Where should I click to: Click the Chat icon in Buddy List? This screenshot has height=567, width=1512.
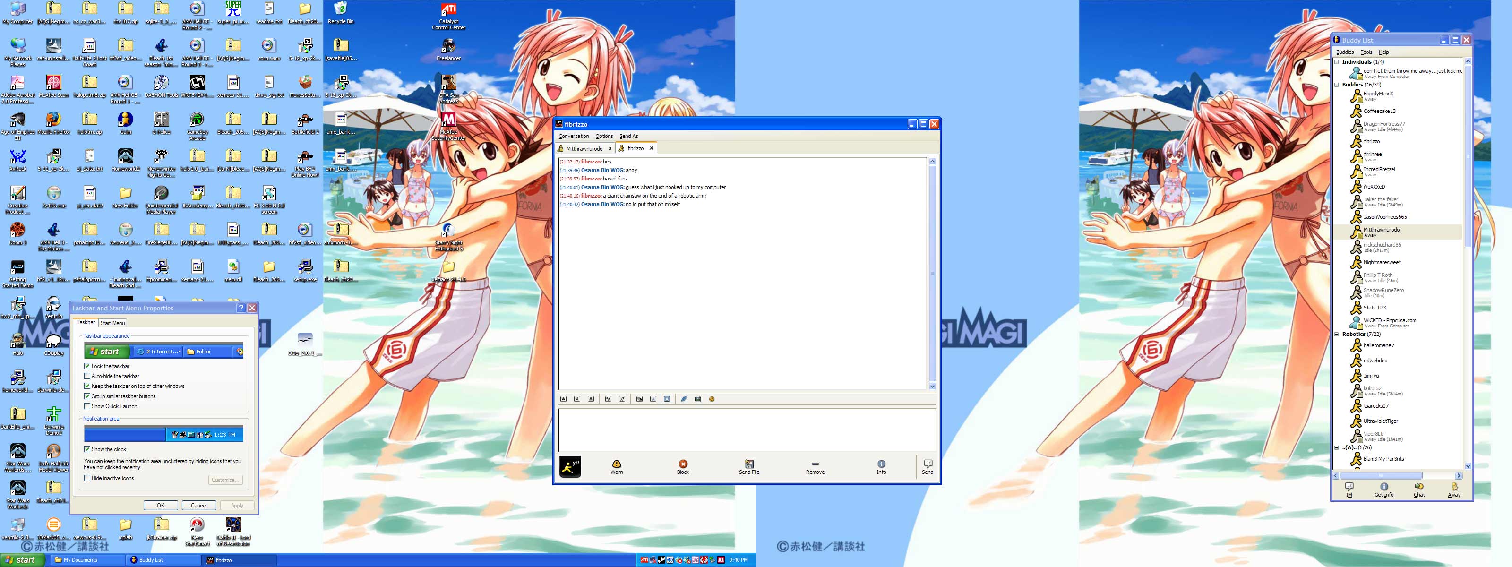coord(1419,490)
